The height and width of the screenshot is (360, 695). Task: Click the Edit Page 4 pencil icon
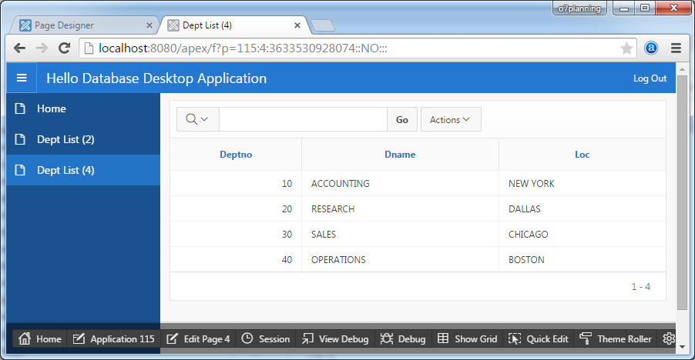click(172, 338)
